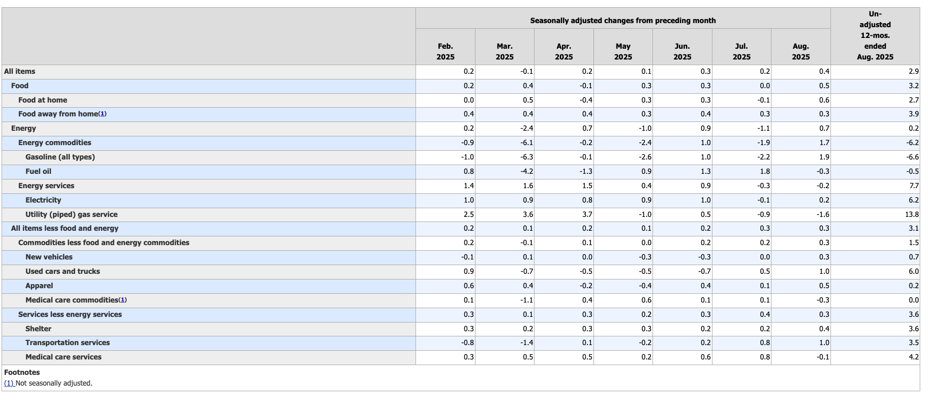The image size is (931, 401).
Task: Select the All items row label
Action: point(19,71)
